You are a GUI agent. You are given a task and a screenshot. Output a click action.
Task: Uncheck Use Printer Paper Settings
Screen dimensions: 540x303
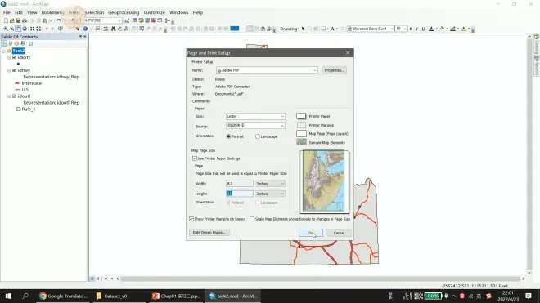click(x=195, y=158)
